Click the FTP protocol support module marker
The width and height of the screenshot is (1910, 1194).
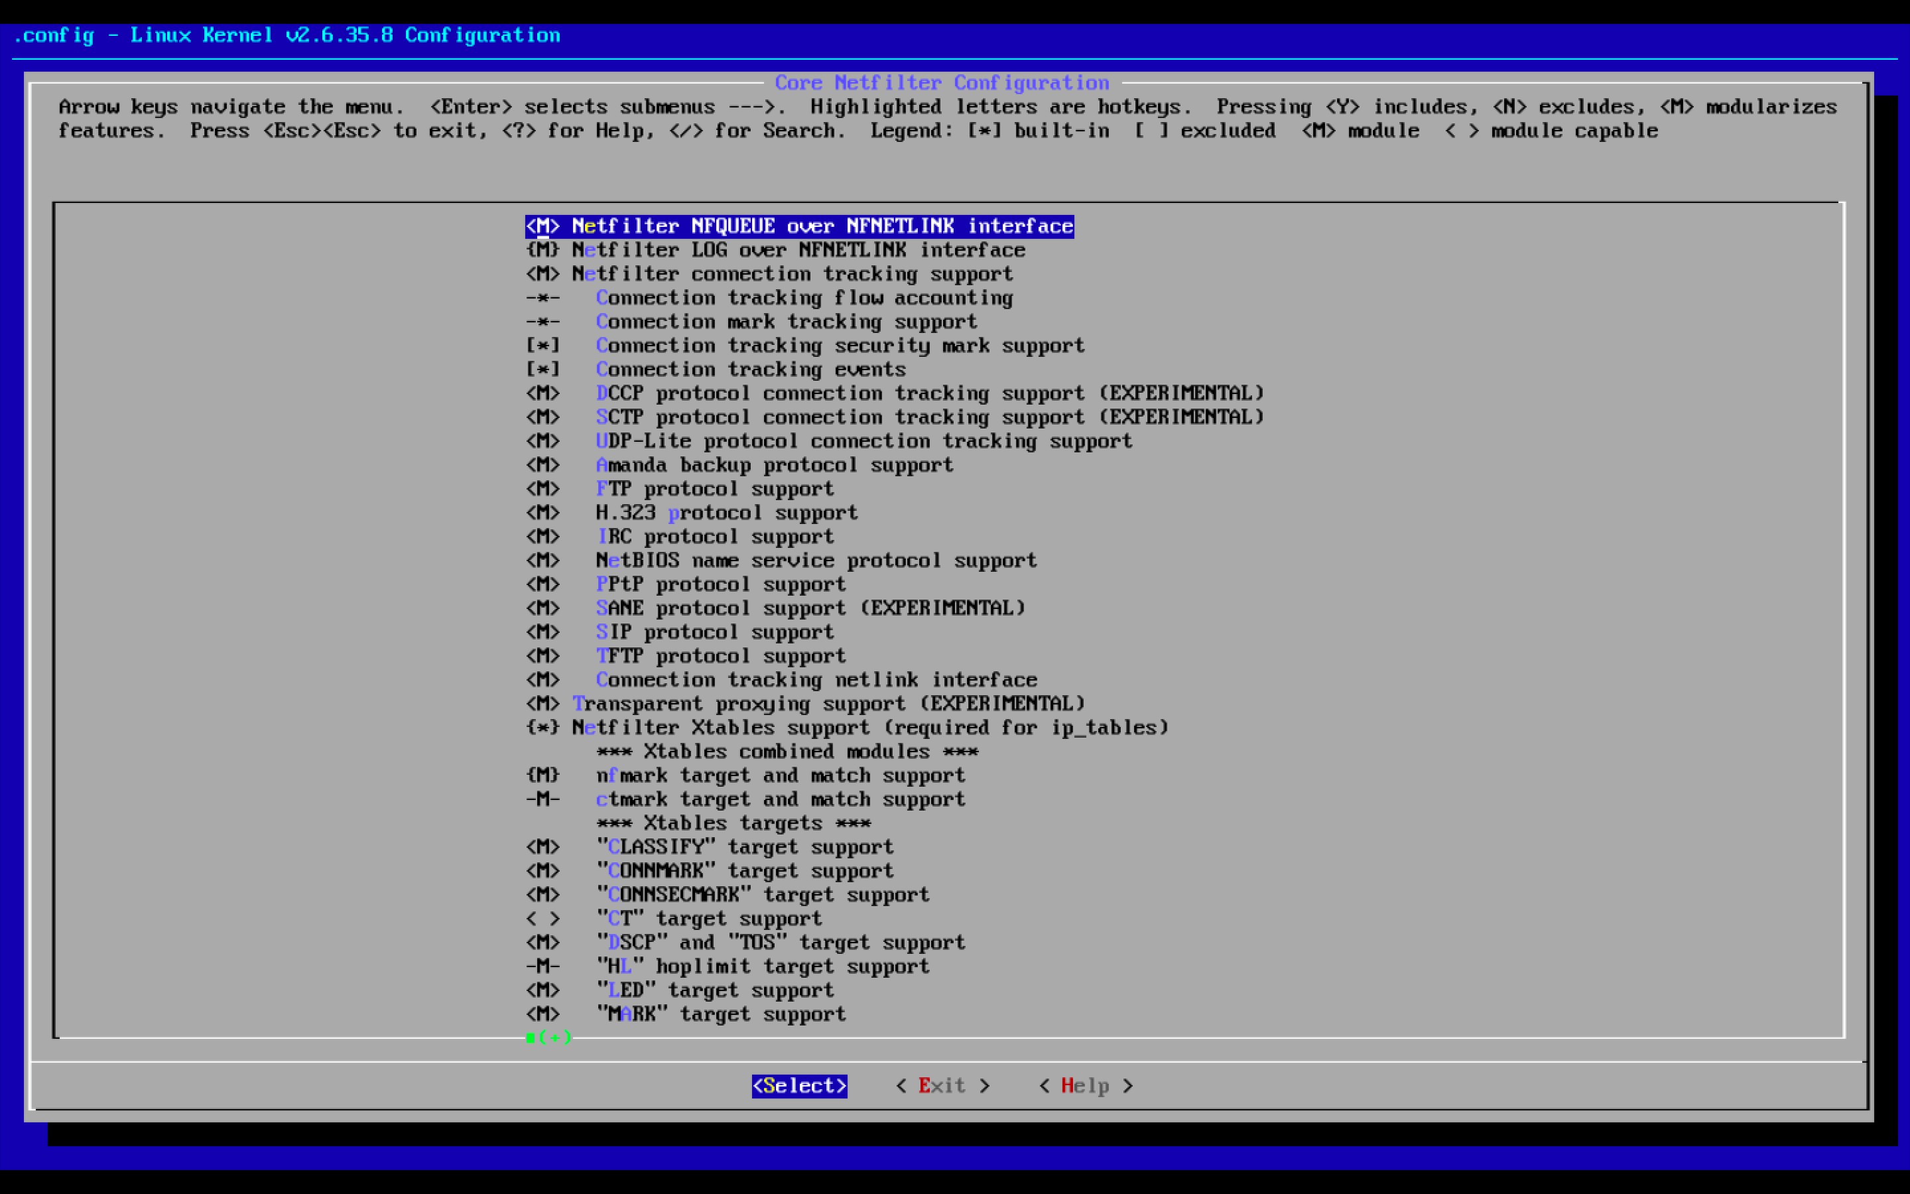click(543, 489)
